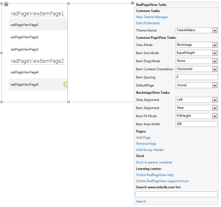Click the top-middle resize handle

[68, 3]
